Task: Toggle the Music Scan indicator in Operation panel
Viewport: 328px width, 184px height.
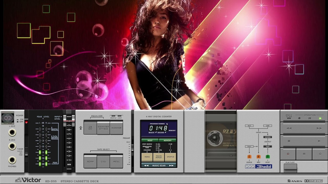Action: click(289, 118)
